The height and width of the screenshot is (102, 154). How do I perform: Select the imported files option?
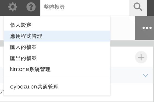tap(57, 47)
